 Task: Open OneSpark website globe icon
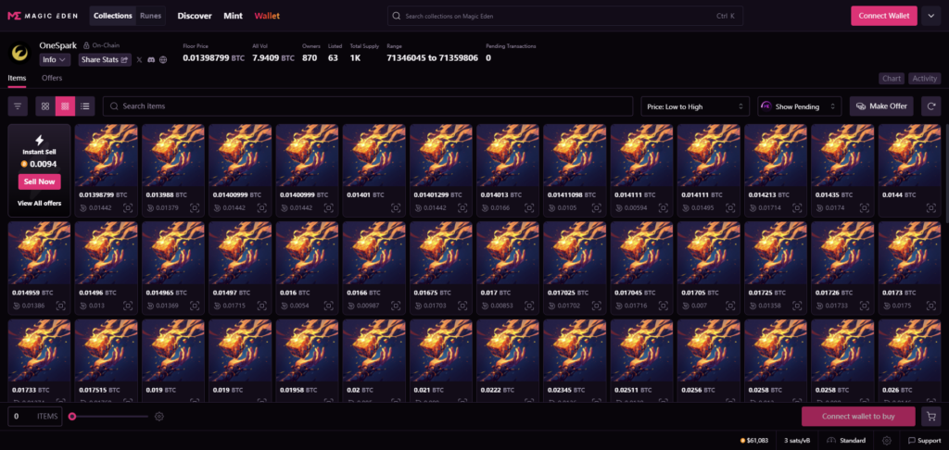coord(163,60)
